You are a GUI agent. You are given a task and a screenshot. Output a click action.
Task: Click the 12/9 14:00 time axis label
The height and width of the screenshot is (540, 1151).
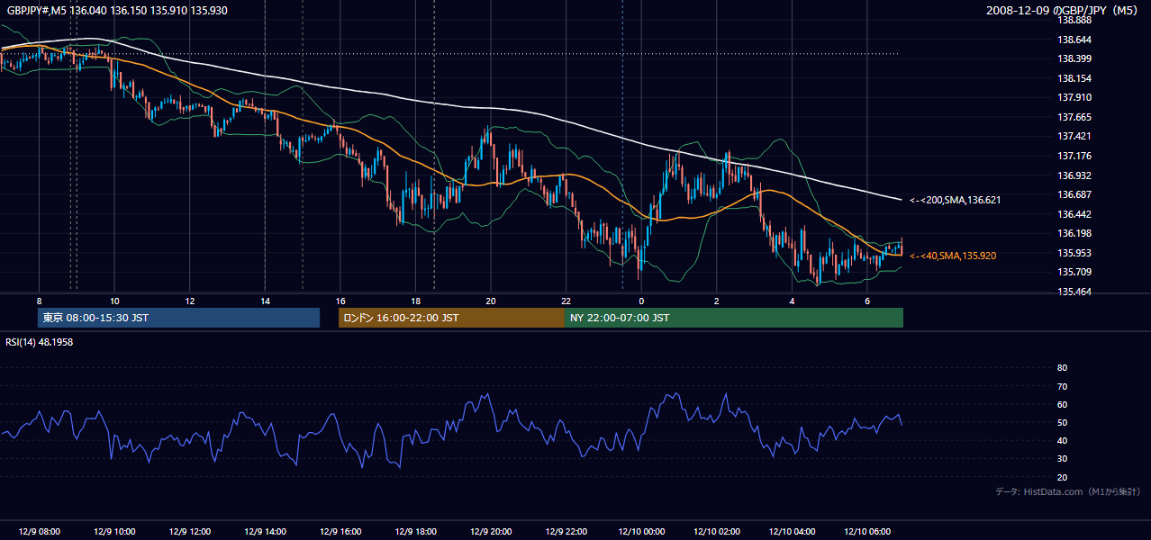tap(265, 532)
